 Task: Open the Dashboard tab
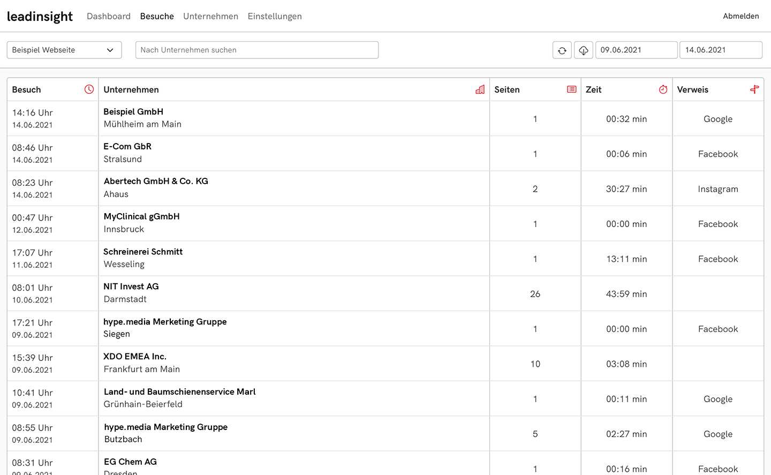109,16
